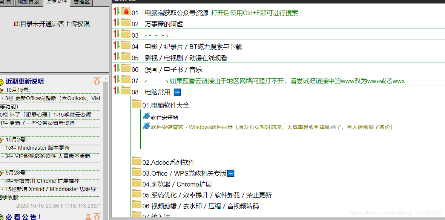The width and height of the screenshot is (445, 220).
Task: Click the folder icon in row 03
Action: point(126,34)
